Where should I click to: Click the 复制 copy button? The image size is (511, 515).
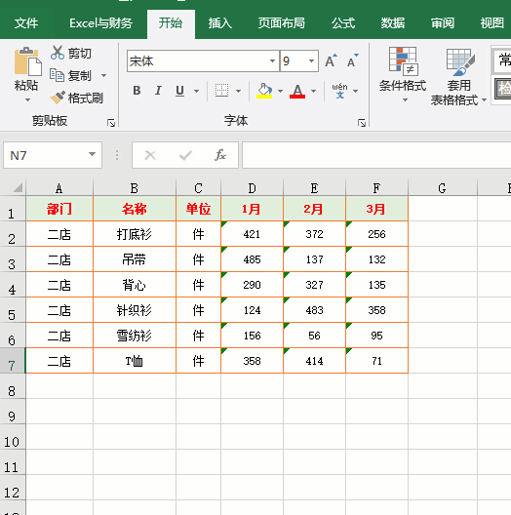pos(70,75)
